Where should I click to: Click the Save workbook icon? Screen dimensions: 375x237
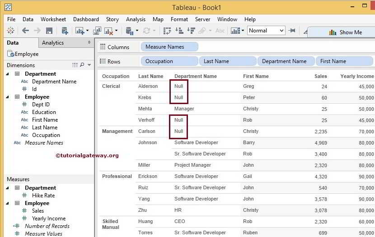point(49,31)
